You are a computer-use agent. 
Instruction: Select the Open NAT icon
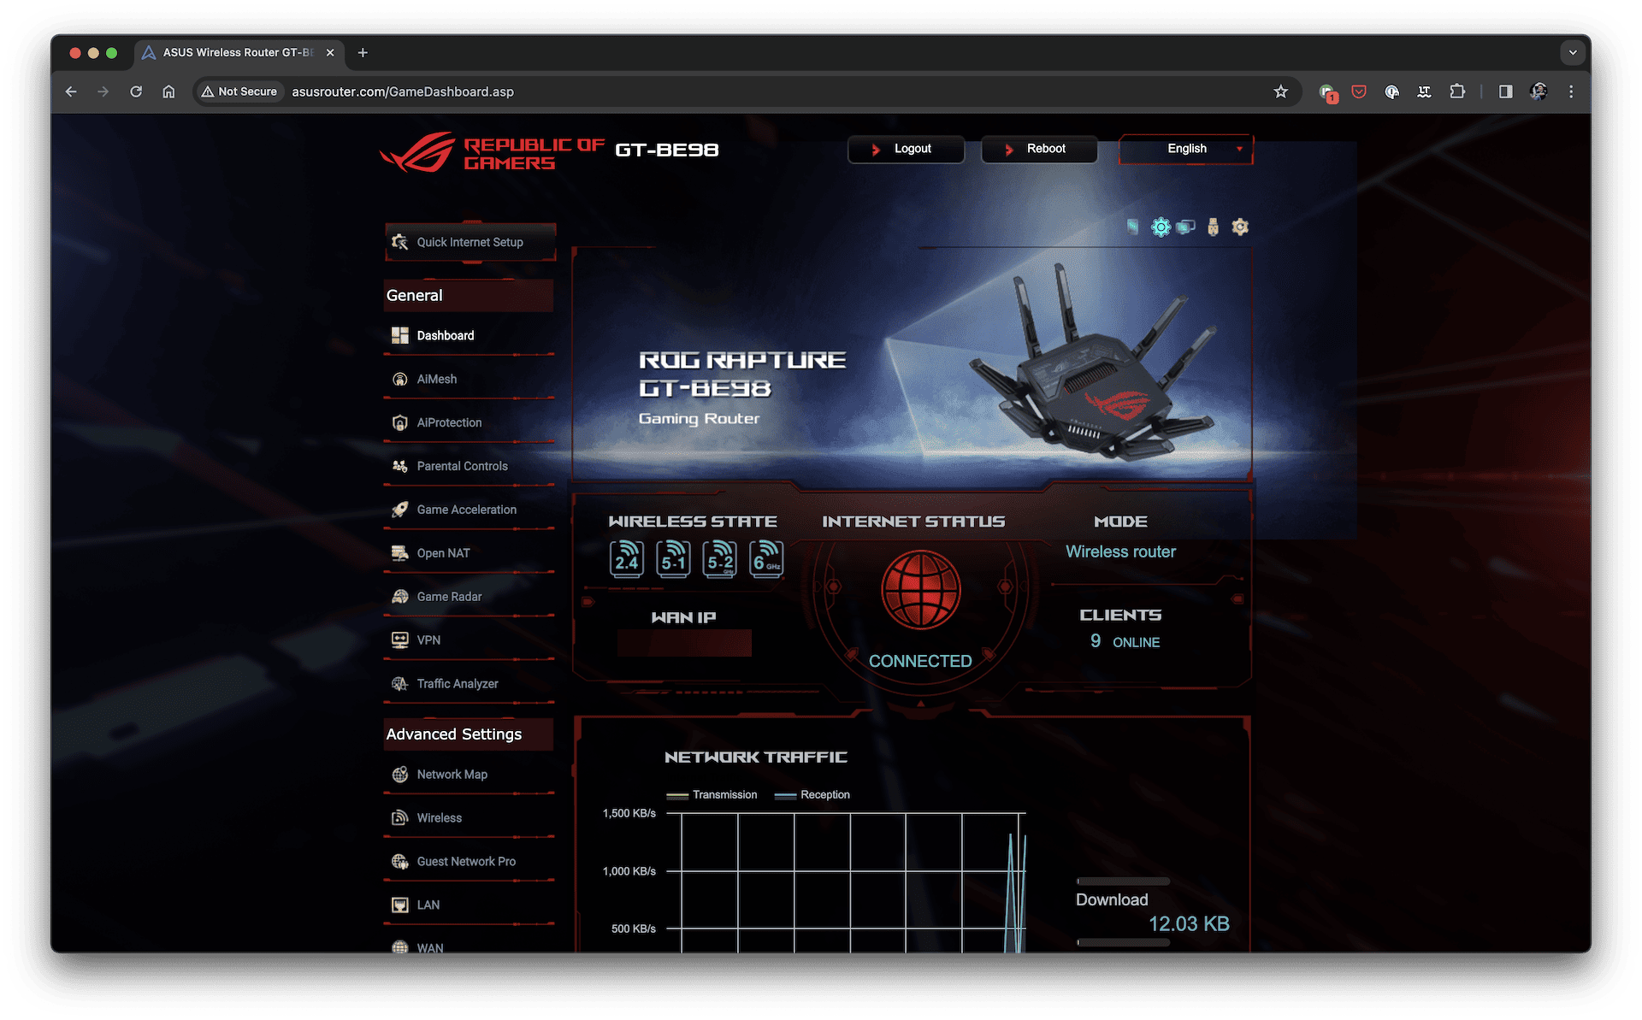(x=399, y=552)
